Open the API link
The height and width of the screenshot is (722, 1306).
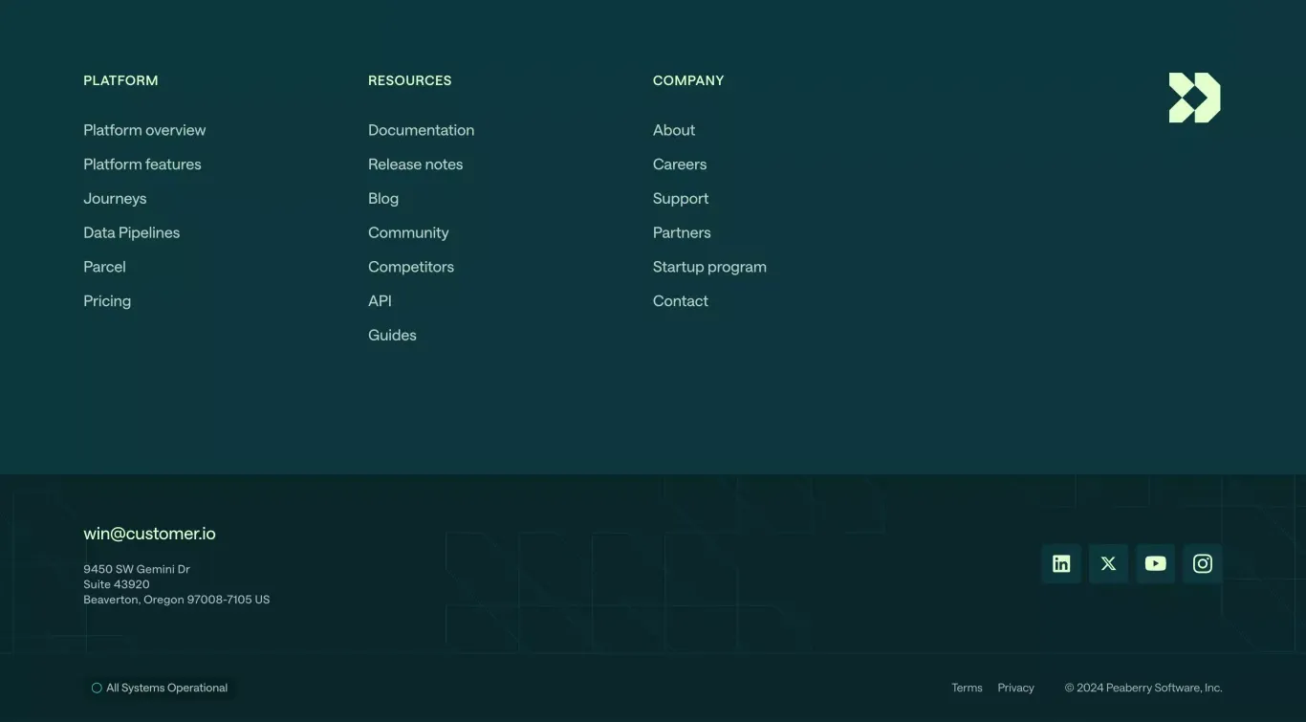coord(380,301)
